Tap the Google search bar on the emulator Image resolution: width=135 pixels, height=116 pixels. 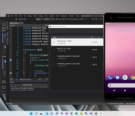point(121,85)
